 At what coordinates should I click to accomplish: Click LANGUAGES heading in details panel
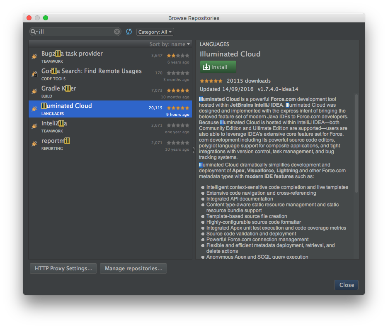pyautogui.click(x=214, y=44)
